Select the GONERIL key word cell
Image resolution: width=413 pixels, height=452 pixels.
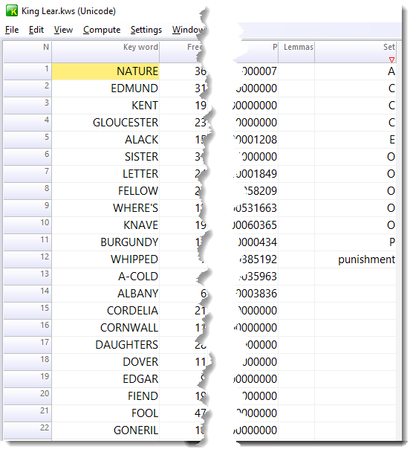pyautogui.click(x=105, y=430)
